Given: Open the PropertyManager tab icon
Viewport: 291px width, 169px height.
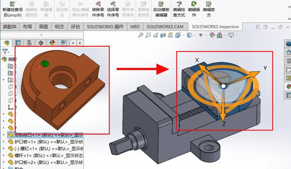Looking at the screenshot, I should pyautogui.click(x=18, y=43).
